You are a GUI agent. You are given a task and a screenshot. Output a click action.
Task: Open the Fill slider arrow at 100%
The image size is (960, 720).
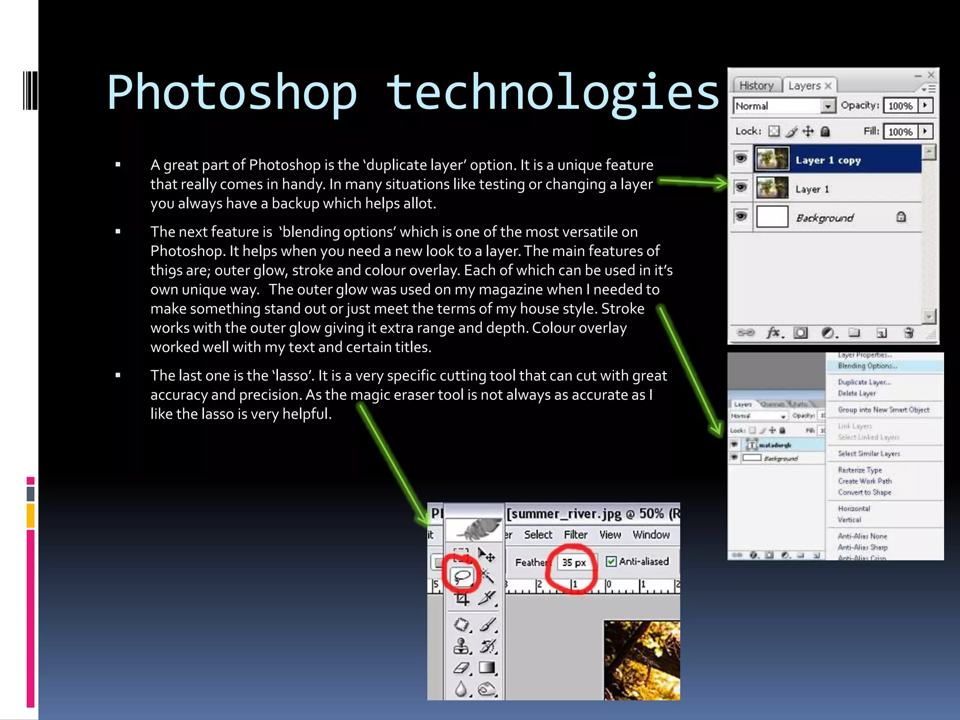(925, 131)
